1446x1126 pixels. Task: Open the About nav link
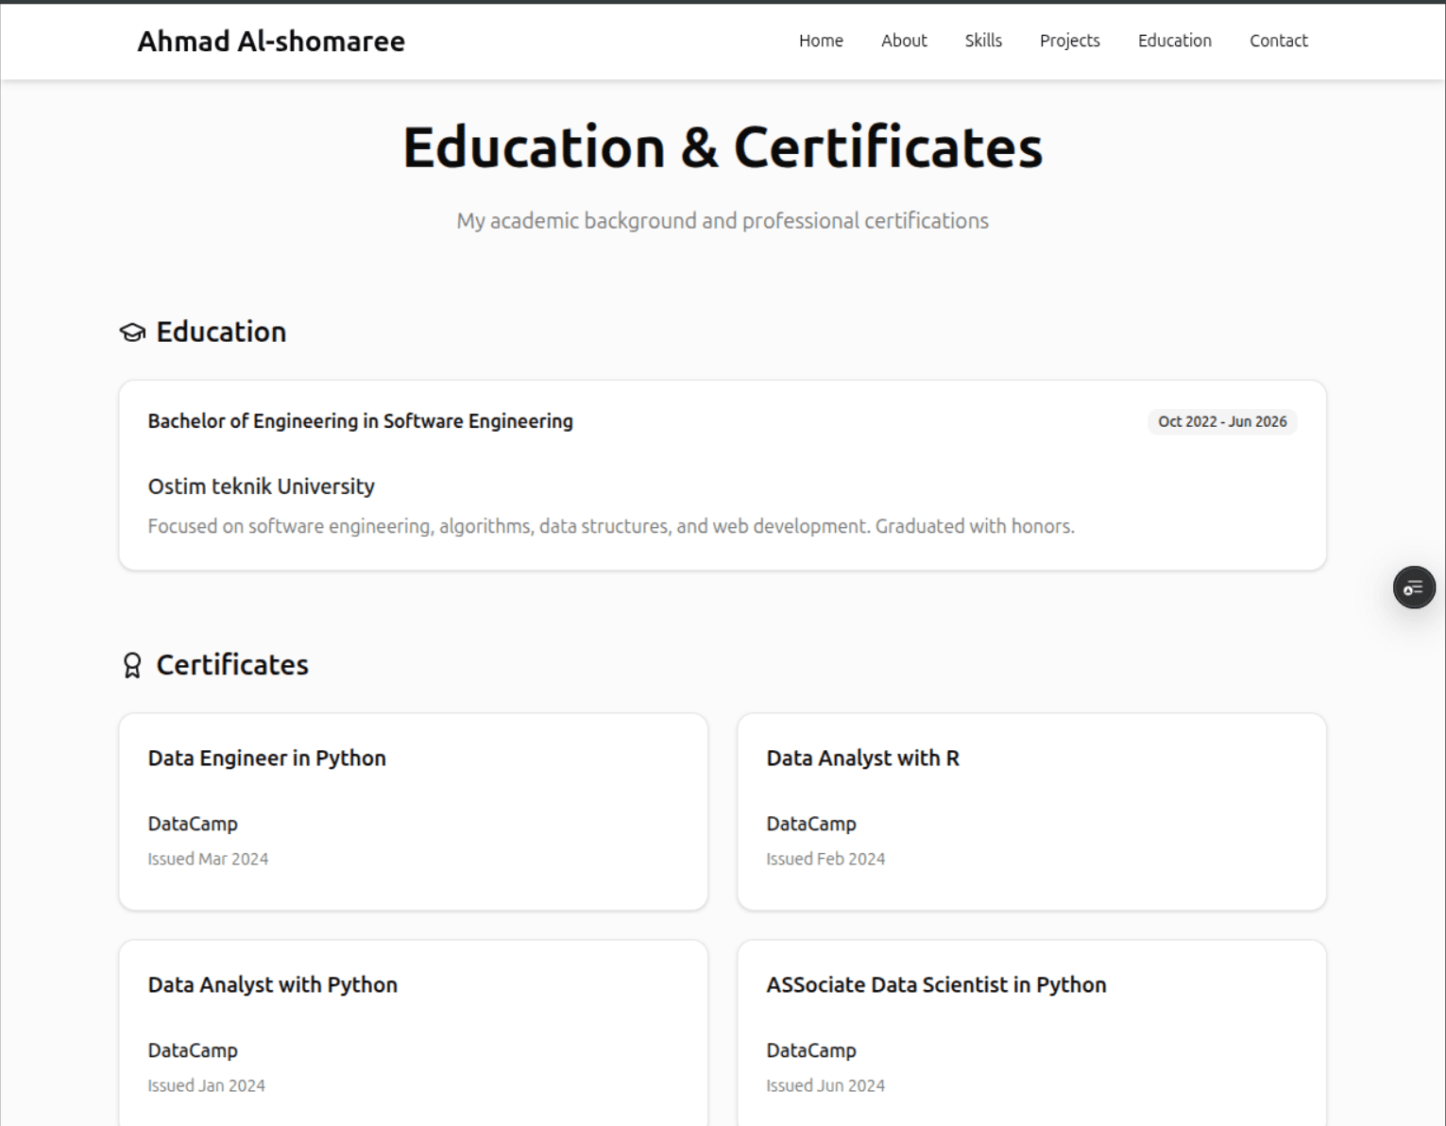tap(904, 41)
